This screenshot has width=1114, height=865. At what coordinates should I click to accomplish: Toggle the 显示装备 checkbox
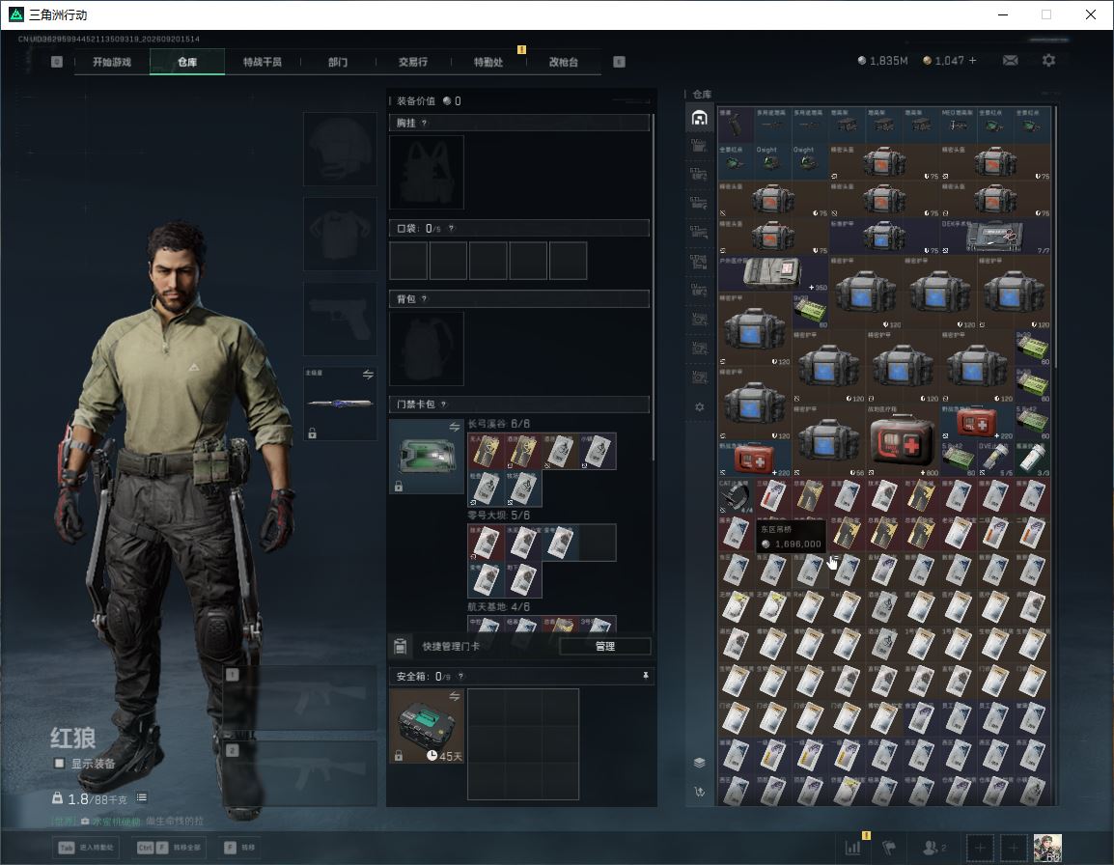click(x=60, y=764)
